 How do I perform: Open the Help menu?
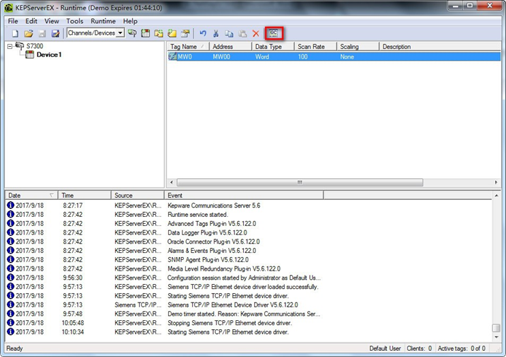pos(130,21)
